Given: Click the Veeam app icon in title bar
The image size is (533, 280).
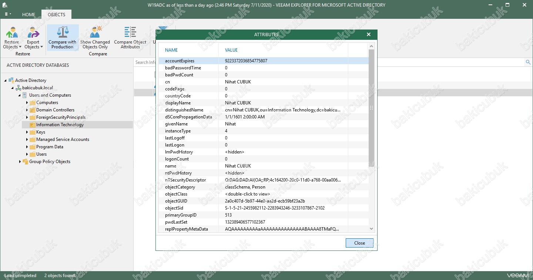Looking at the screenshot, I should pos(5,5).
